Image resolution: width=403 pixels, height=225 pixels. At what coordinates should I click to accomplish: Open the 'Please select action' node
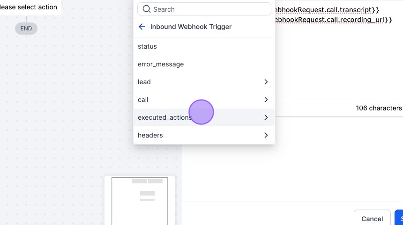[x=29, y=7]
